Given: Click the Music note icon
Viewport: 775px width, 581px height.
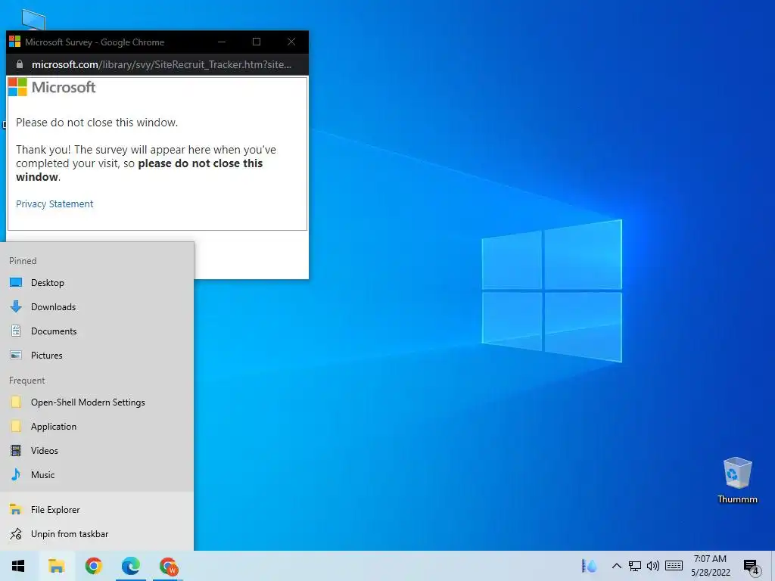Looking at the screenshot, I should click(x=16, y=474).
